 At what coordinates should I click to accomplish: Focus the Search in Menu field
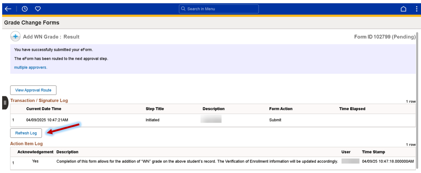pos(219,9)
